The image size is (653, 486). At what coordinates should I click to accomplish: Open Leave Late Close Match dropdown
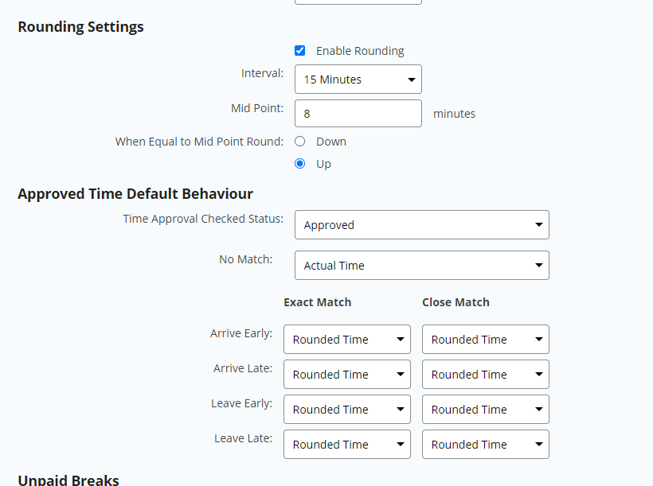[x=486, y=444]
